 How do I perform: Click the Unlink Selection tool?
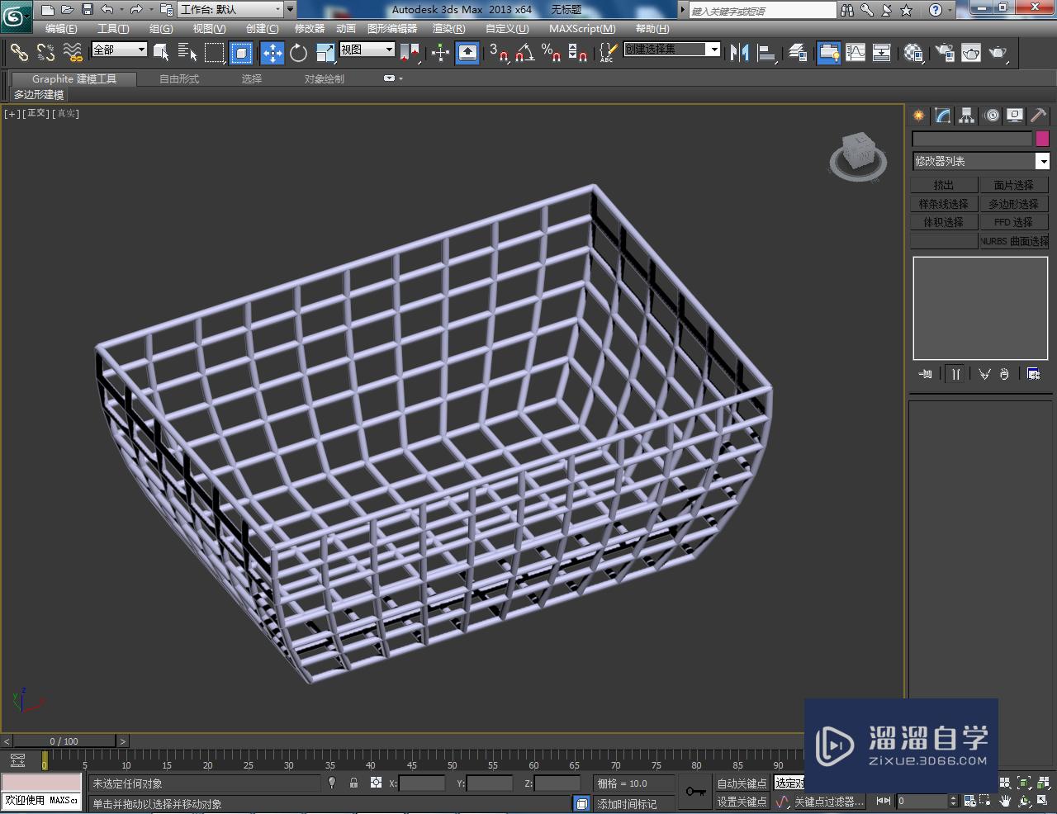[45, 53]
